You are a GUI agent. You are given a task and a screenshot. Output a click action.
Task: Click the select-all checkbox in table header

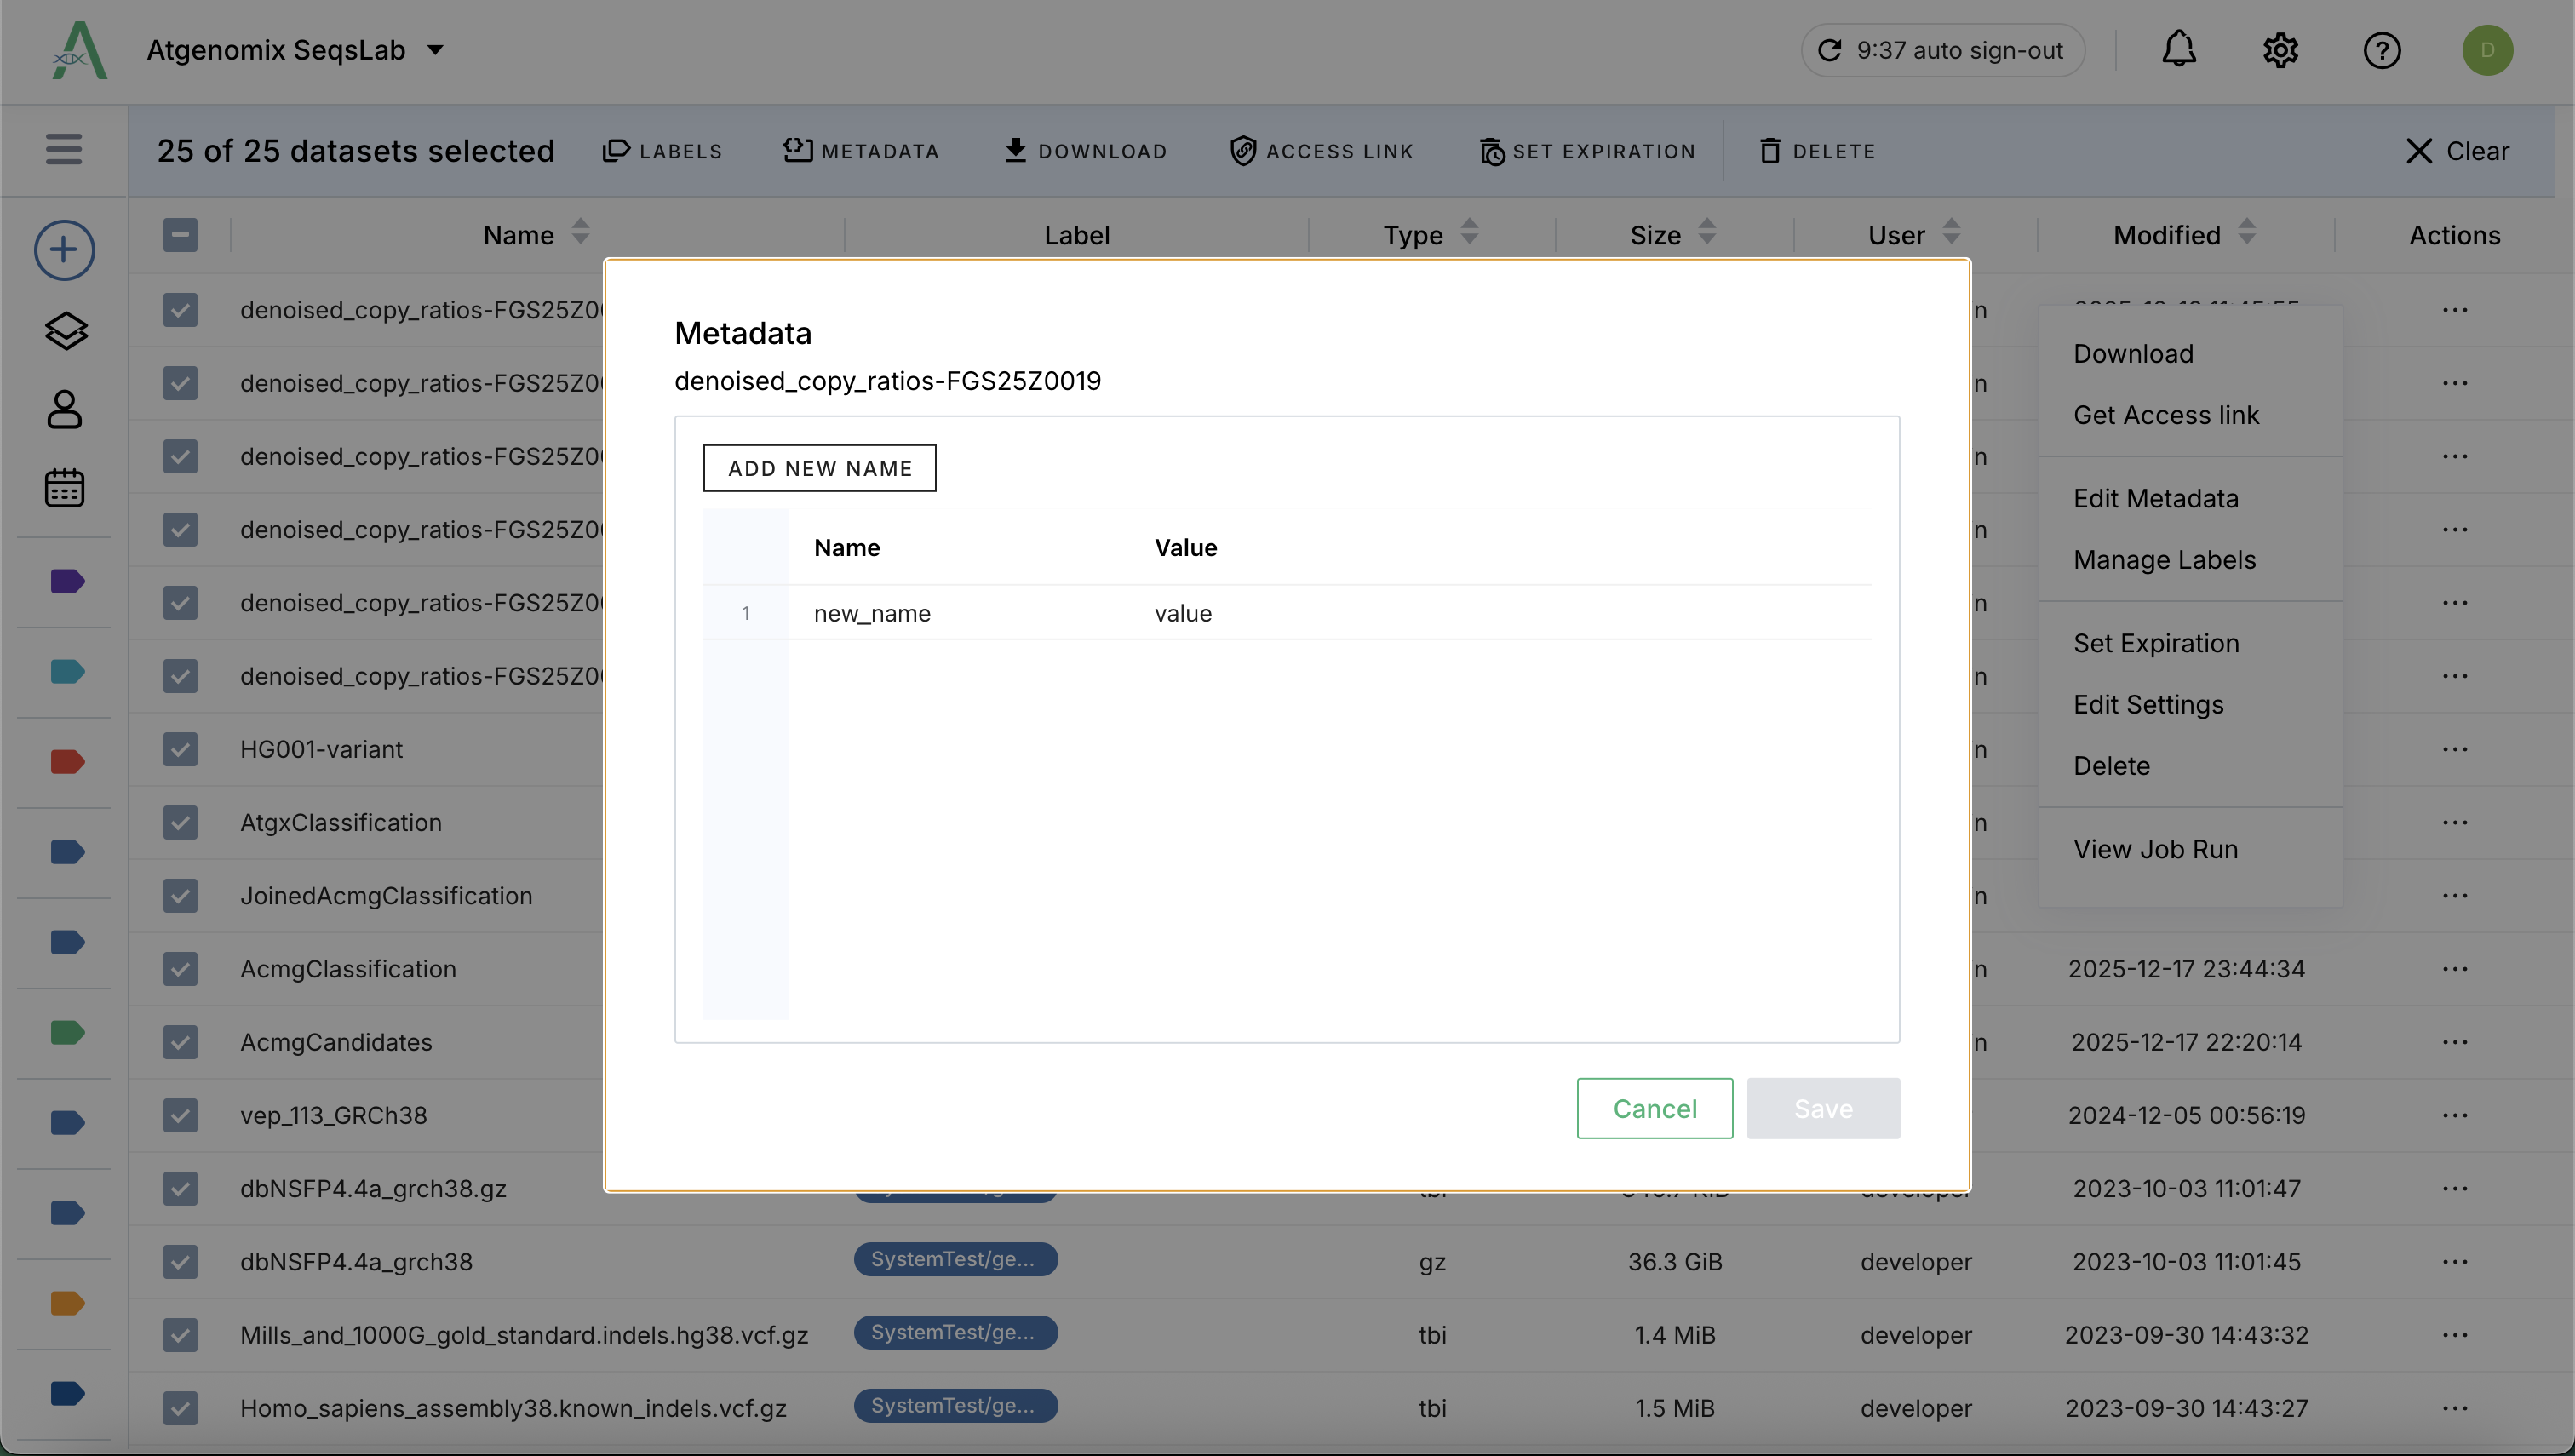point(180,234)
